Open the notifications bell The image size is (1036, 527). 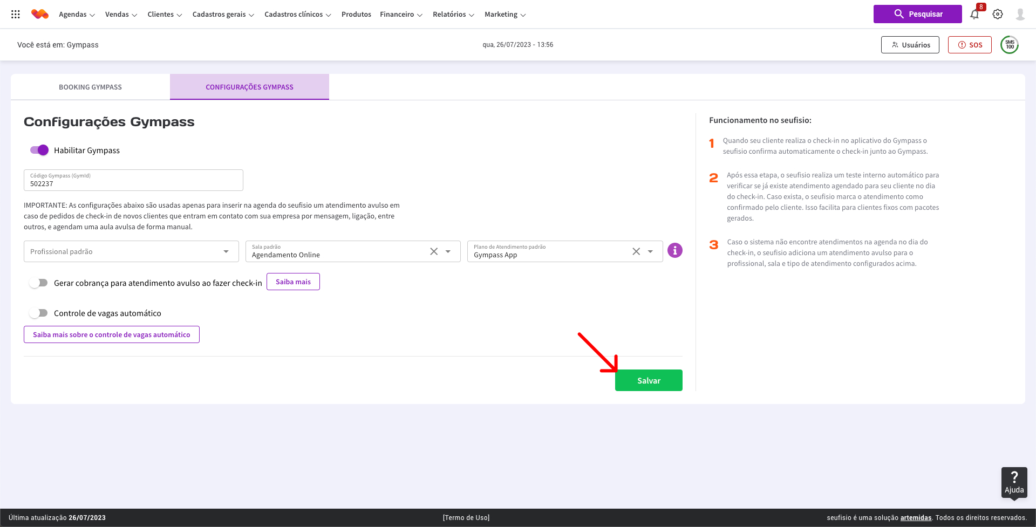point(974,15)
